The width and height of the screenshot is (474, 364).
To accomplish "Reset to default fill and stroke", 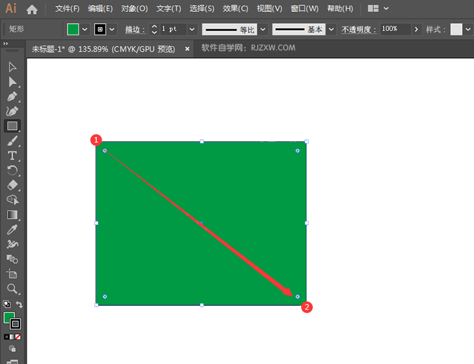I will [6, 305].
